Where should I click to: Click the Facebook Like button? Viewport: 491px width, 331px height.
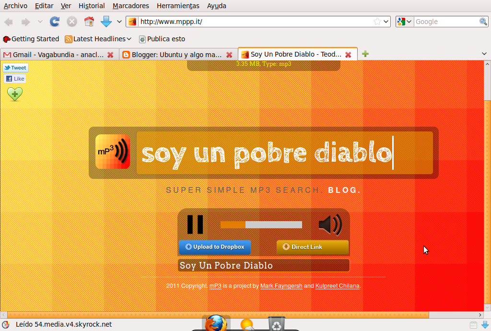[15, 79]
